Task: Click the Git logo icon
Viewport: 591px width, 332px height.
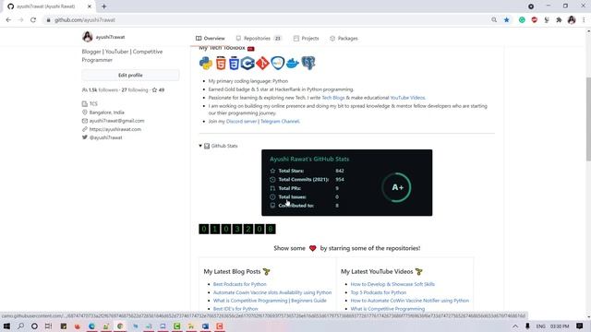Action: coord(262,64)
